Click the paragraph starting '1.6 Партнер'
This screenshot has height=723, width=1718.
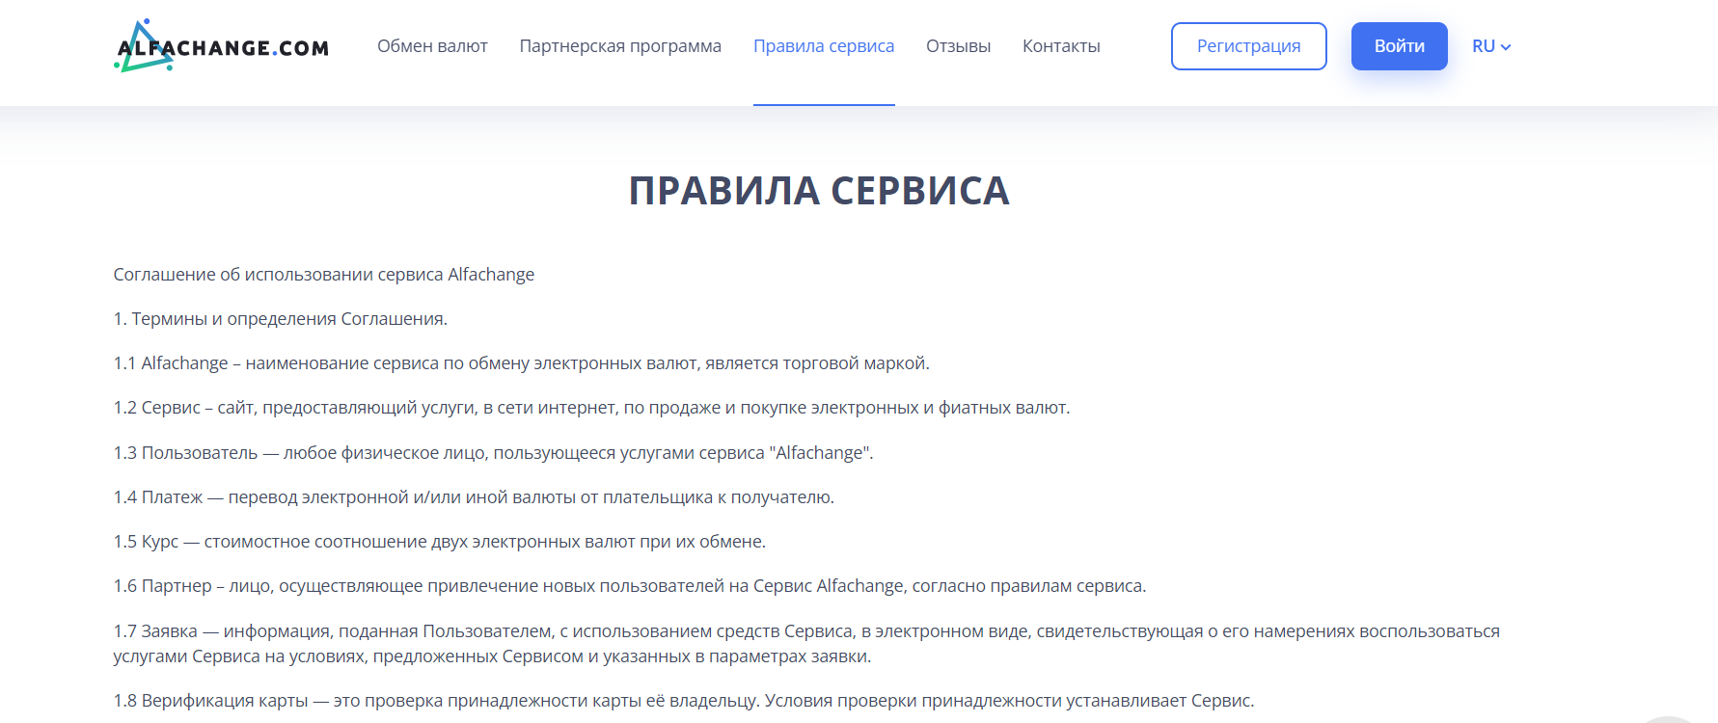click(630, 586)
